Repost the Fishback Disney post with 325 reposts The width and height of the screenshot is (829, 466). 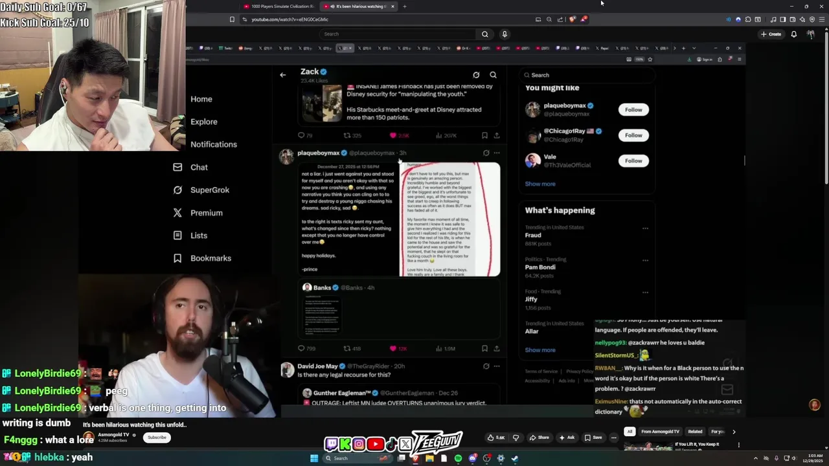coord(352,135)
